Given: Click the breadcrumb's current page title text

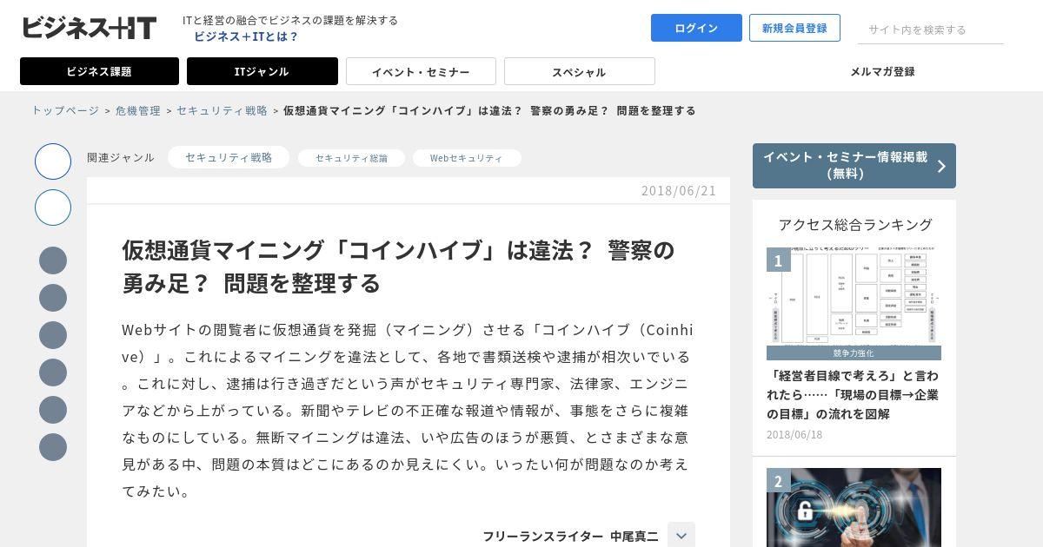Looking at the screenshot, I should point(489,110).
